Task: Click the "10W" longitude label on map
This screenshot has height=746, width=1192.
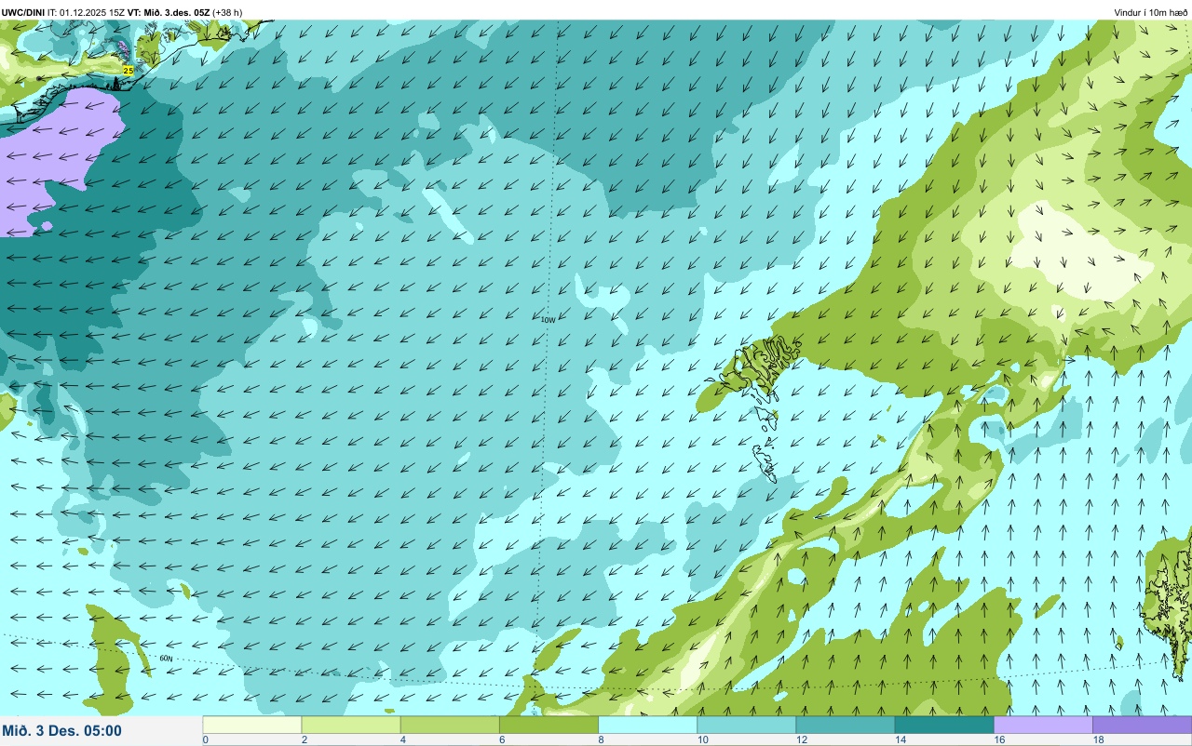Action: (548, 320)
